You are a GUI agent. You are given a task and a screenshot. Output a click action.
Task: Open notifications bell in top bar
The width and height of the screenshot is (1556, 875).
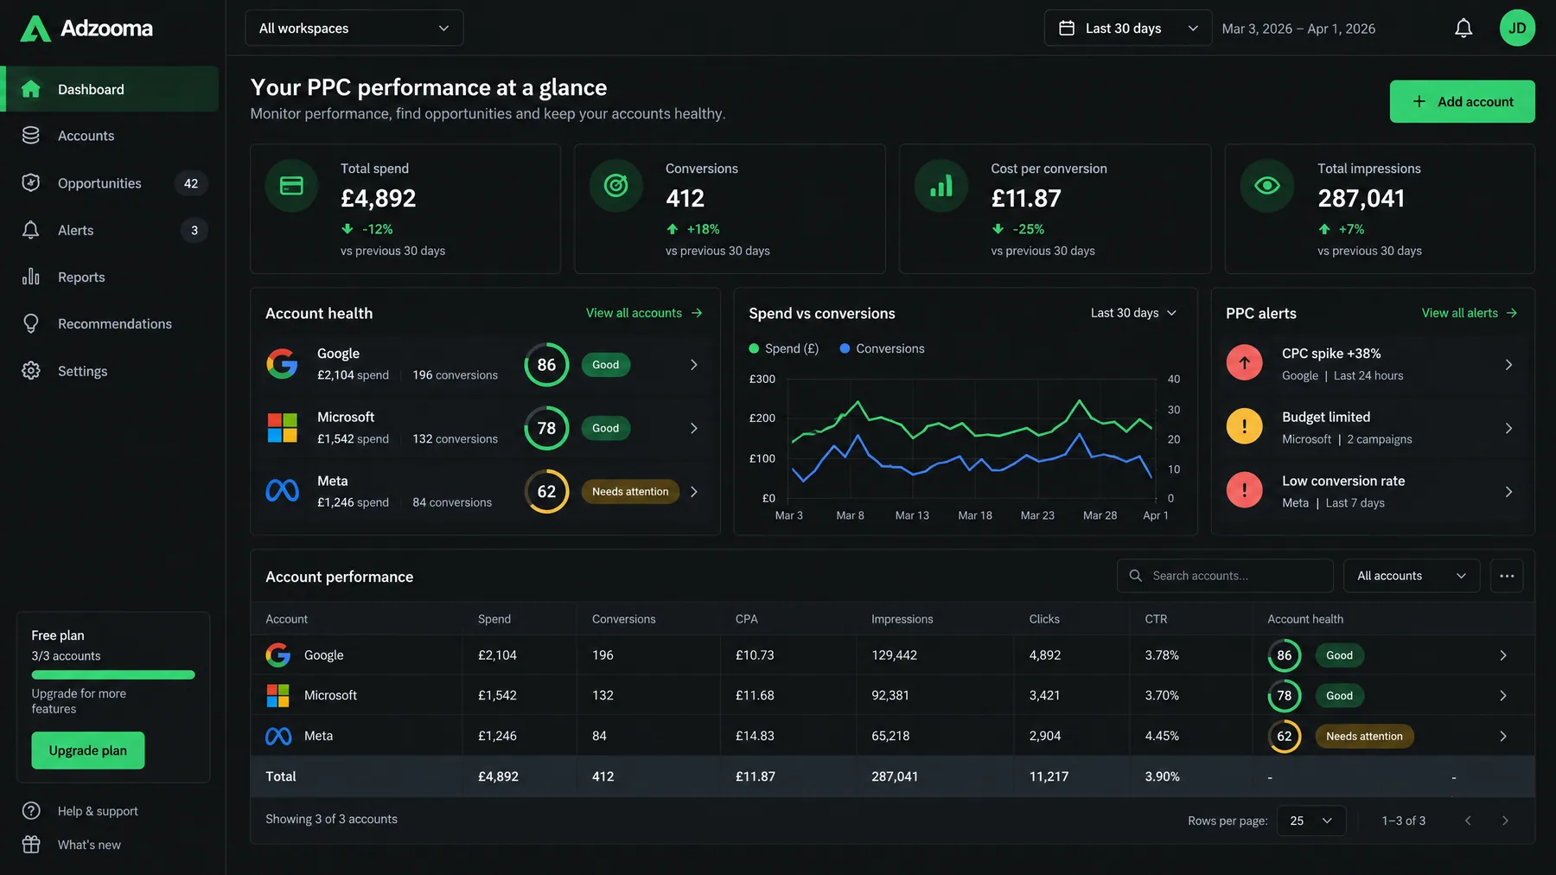click(1464, 29)
